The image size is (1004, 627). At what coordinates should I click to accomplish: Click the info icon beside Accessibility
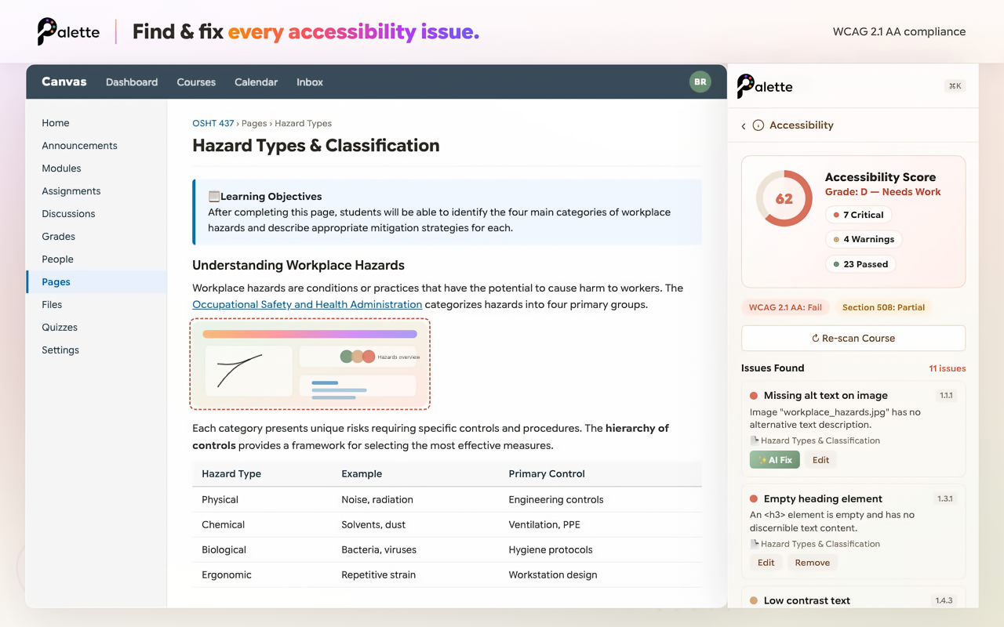pyautogui.click(x=758, y=125)
